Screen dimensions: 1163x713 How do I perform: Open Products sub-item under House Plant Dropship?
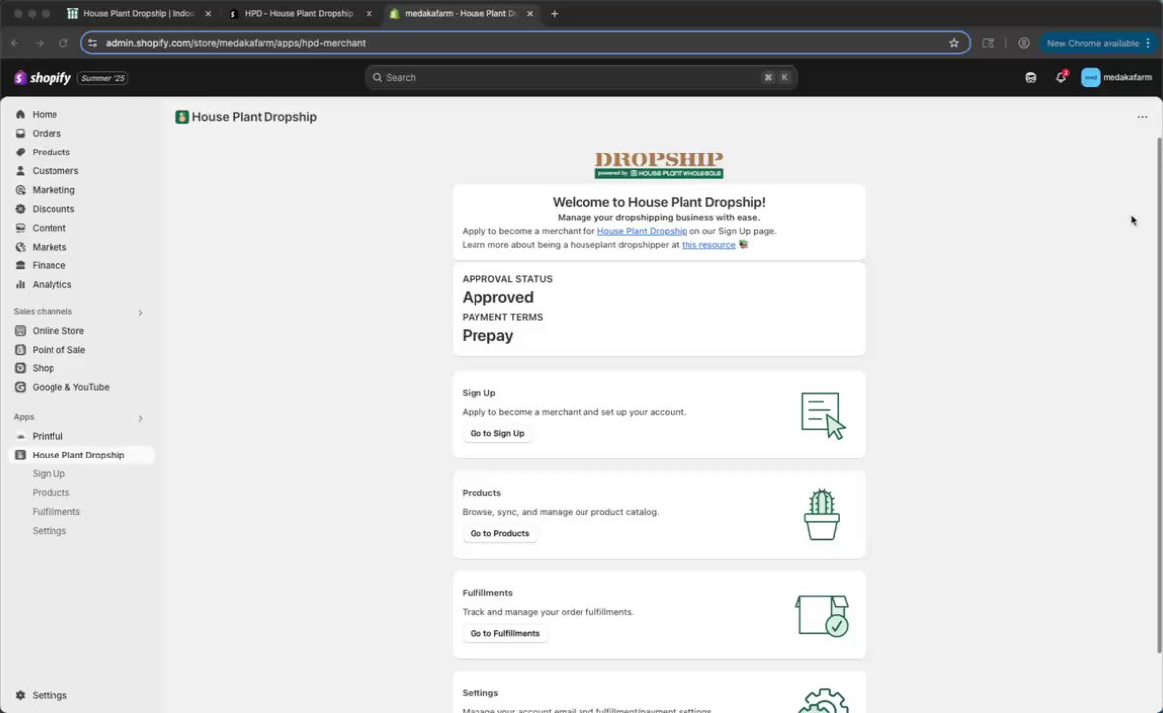(51, 493)
